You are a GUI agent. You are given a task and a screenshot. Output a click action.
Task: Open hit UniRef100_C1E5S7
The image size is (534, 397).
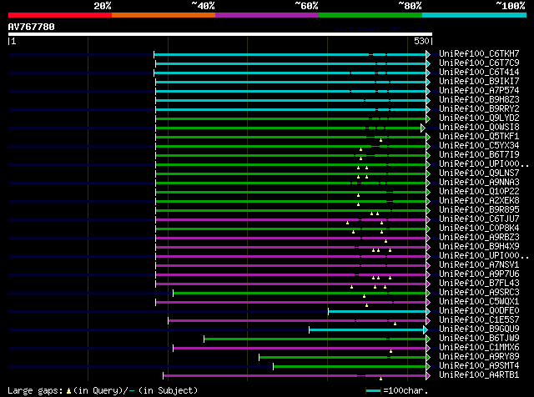(x=479, y=320)
